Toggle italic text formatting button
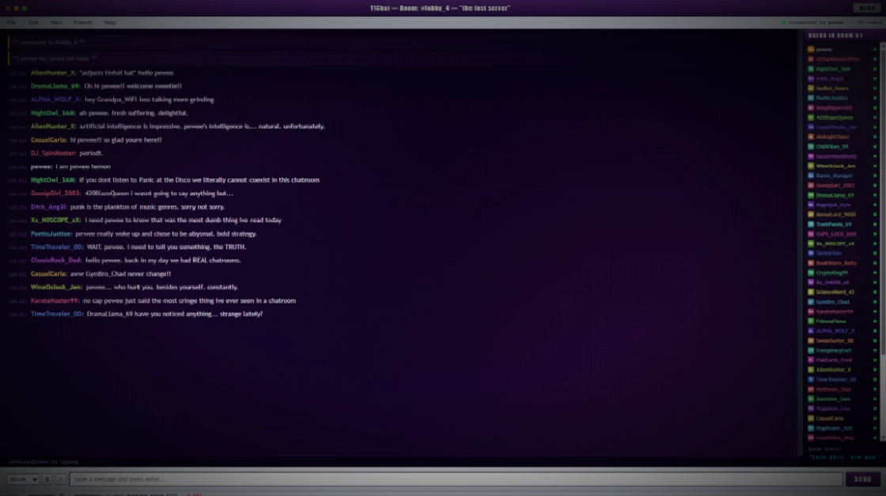The image size is (886, 496). (60, 479)
